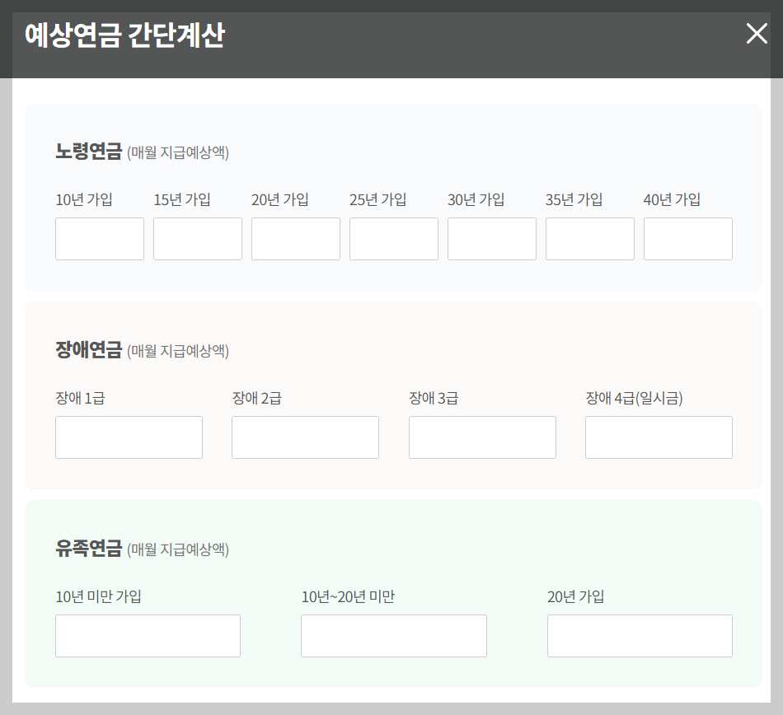Click the 25년 가입 label
The image size is (783, 715).
tap(378, 199)
